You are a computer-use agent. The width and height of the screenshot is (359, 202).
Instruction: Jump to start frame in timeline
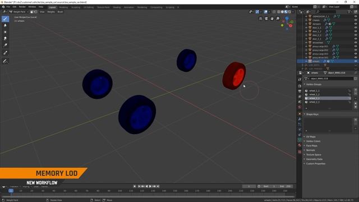pyautogui.click(x=139, y=186)
